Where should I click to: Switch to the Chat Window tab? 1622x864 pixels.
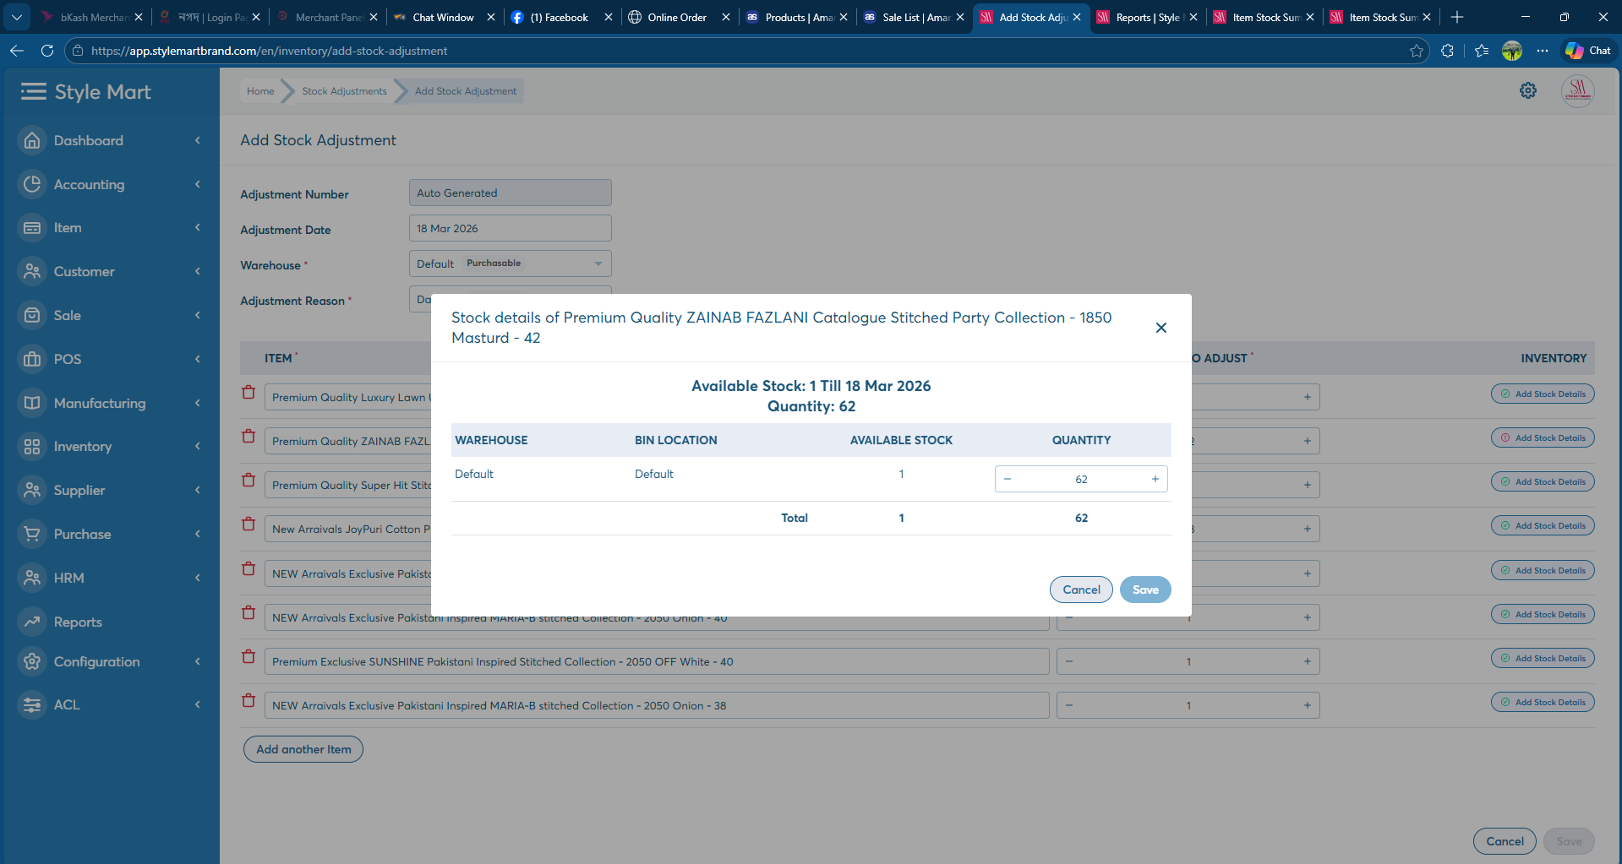[x=443, y=17]
